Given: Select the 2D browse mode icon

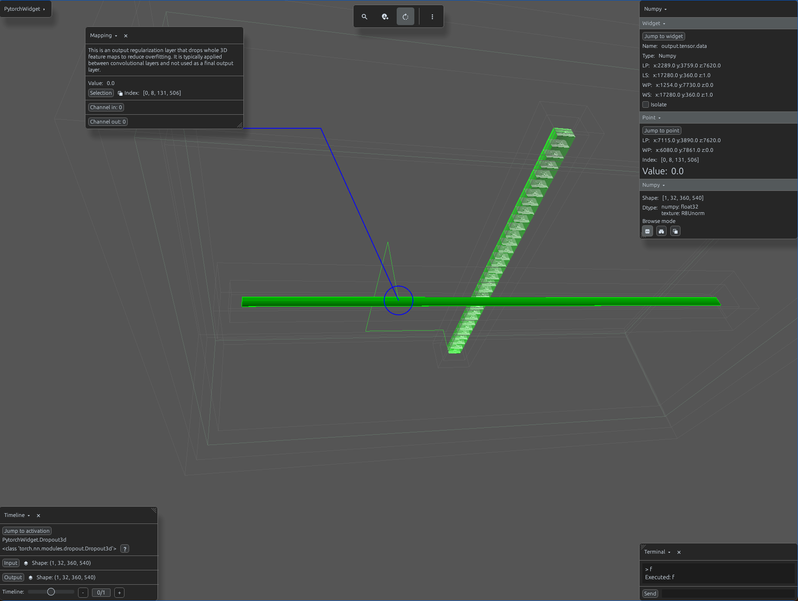Looking at the screenshot, I should coord(648,231).
